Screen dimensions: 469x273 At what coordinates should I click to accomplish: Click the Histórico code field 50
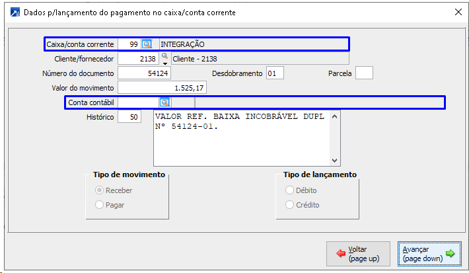pyautogui.click(x=129, y=117)
